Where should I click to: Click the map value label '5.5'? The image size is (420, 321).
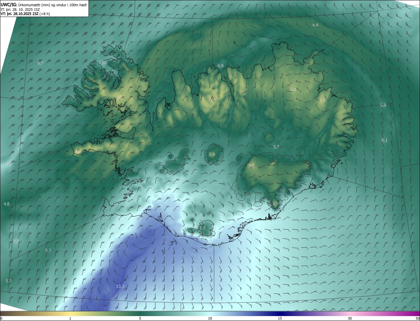(202, 228)
